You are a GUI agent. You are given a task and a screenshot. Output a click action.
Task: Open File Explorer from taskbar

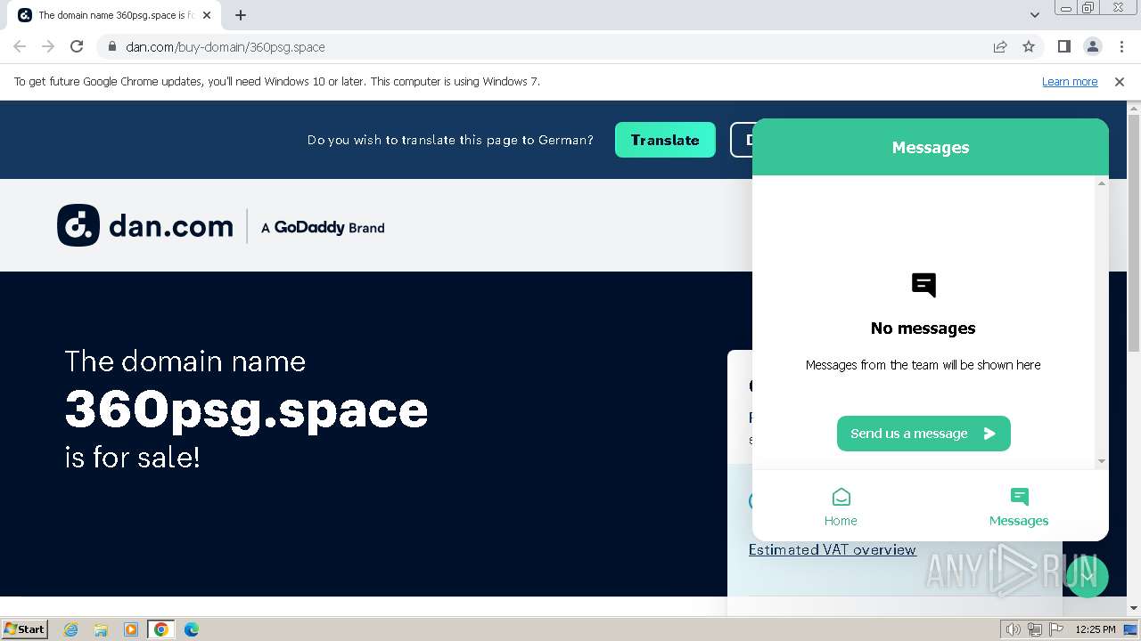101,629
